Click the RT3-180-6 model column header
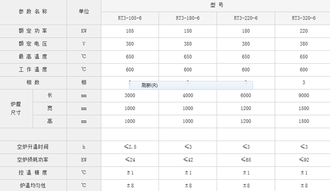Viewport: 330px width, 191px height. tap(188, 18)
